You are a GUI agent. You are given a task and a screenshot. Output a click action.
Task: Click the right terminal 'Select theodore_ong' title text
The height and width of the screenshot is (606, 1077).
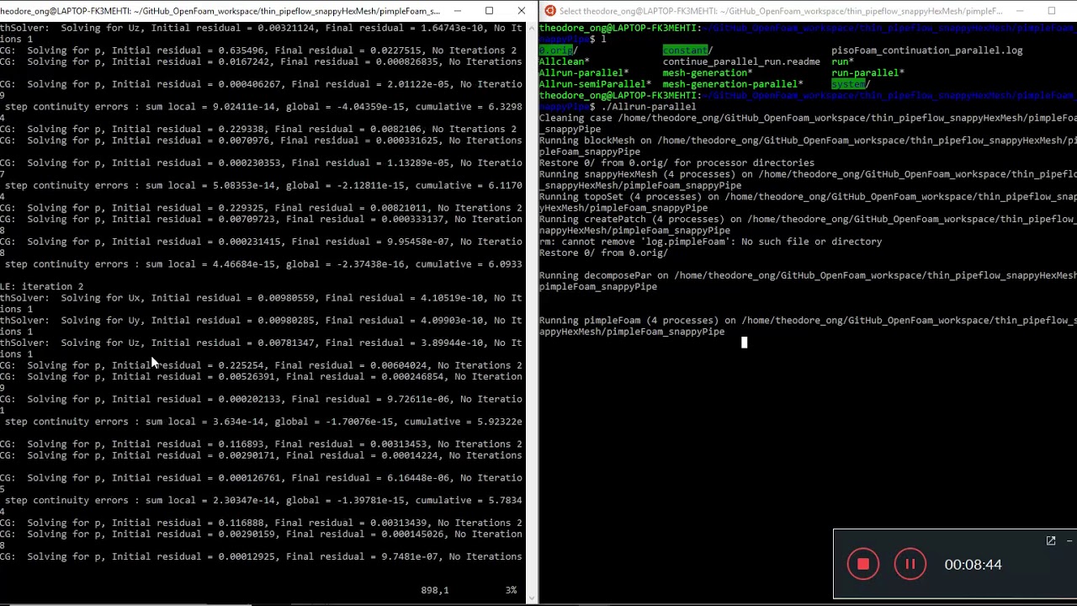781,11
